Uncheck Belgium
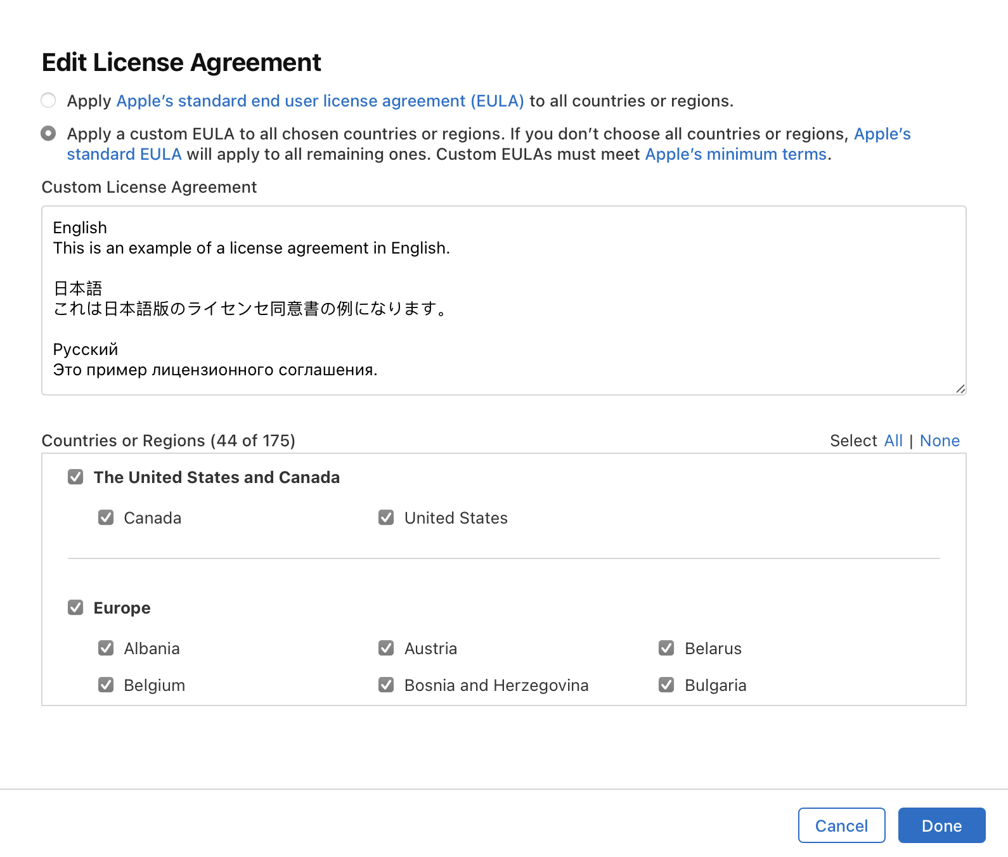This screenshot has width=1008, height=857. (x=106, y=685)
